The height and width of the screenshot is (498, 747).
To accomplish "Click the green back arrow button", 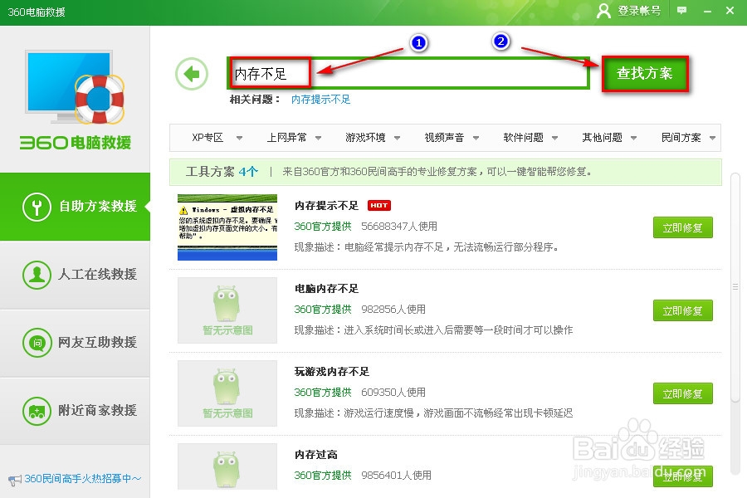I will pyautogui.click(x=192, y=74).
